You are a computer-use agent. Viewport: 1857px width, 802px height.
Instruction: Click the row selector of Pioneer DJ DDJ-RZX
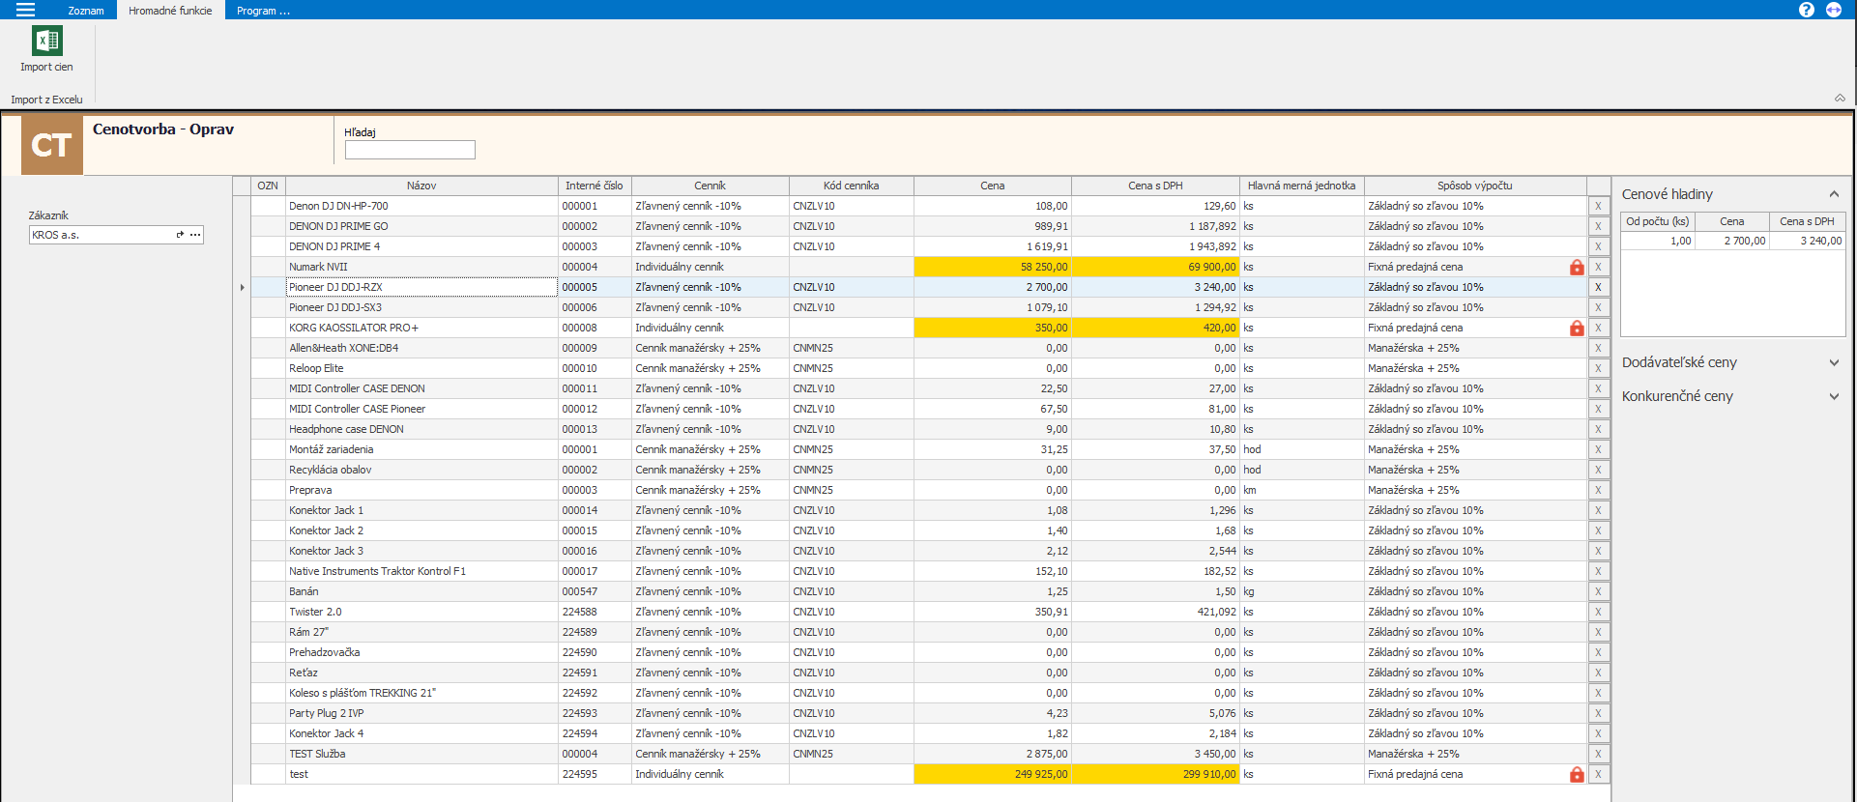point(242,287)
